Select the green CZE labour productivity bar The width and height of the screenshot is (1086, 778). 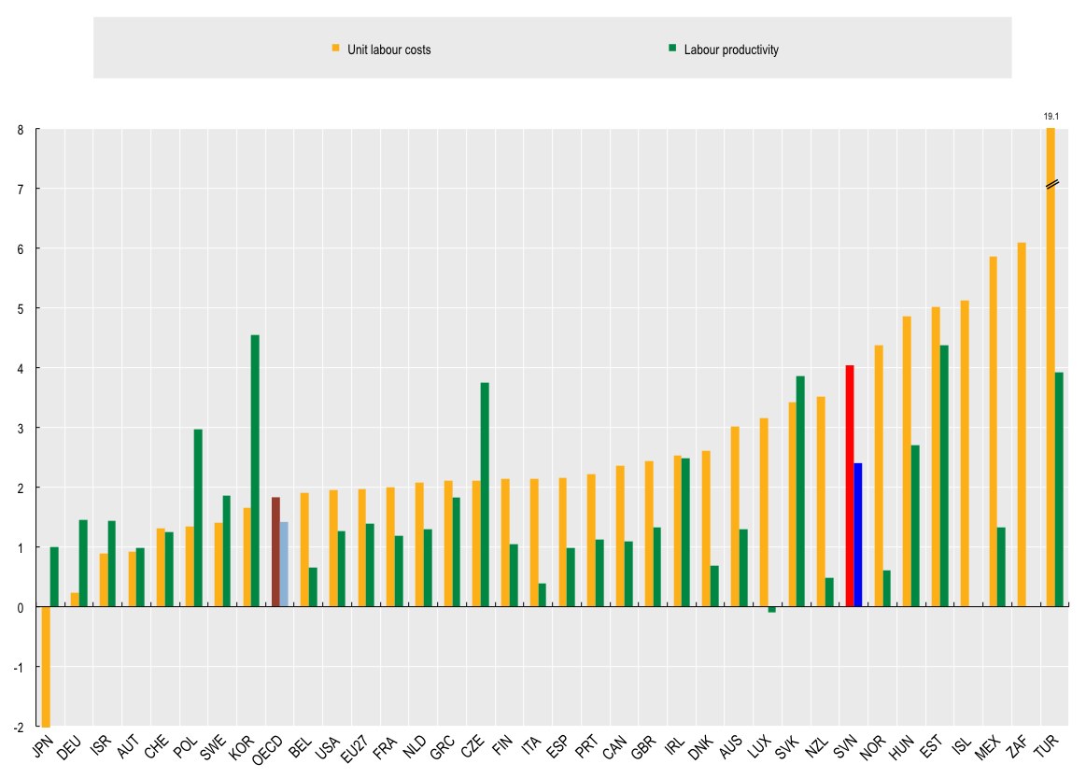coord(485,495)
